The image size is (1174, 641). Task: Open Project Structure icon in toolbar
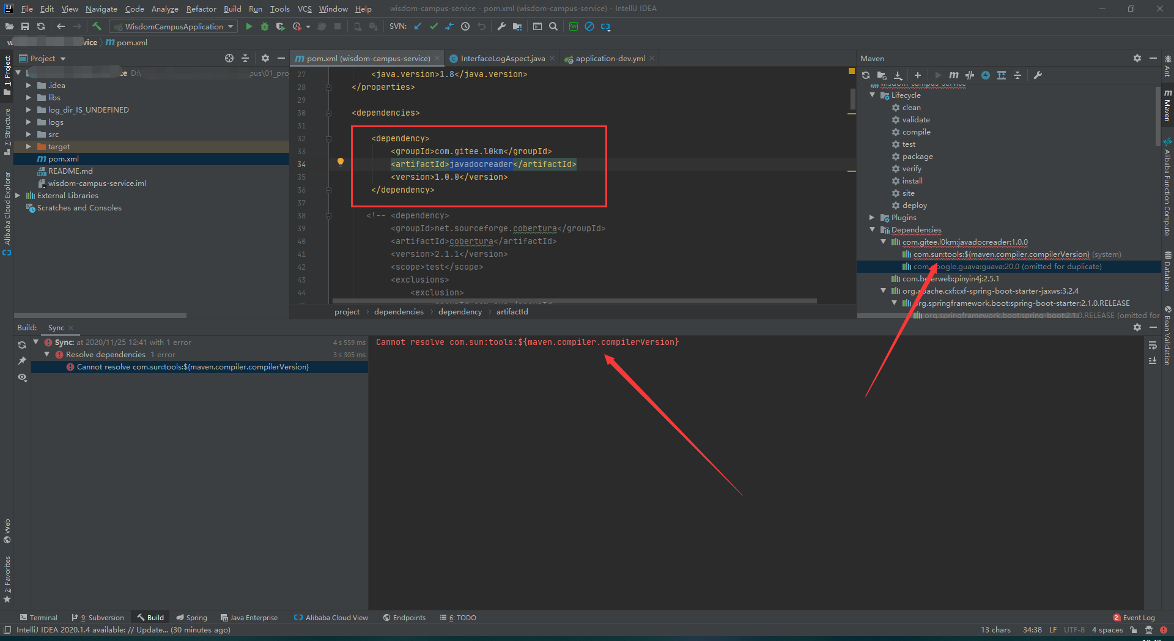517,26
